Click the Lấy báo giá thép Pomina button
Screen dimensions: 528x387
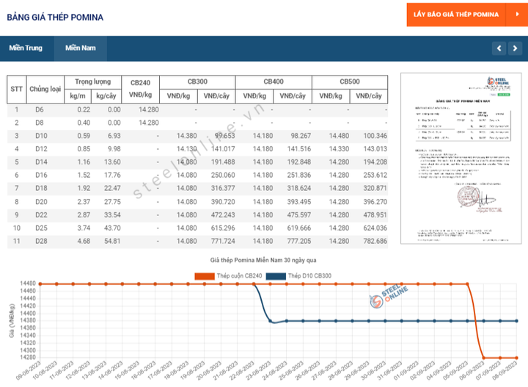click(456, 15)
